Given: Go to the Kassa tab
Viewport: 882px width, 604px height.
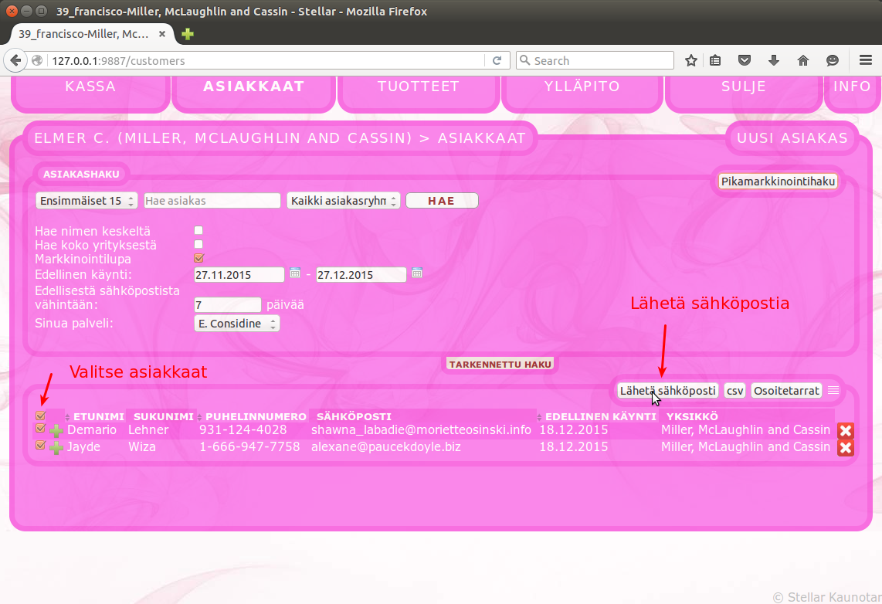Looking at the screenshot, I should pos(90,87).
